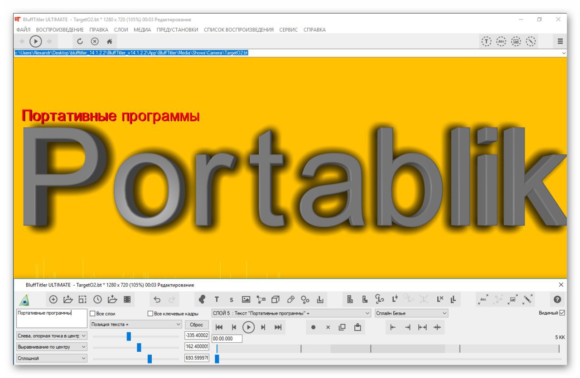The width and height of the screenshot is (580, 378).
Task: Click the dashed-circle picture icon in header
Action: pos(516,41)
